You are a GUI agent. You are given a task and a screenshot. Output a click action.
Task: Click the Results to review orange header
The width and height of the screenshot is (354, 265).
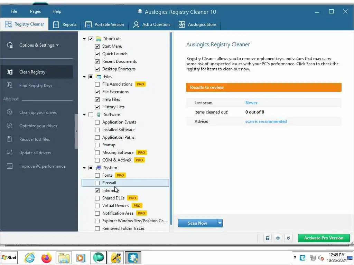point(264,87)
